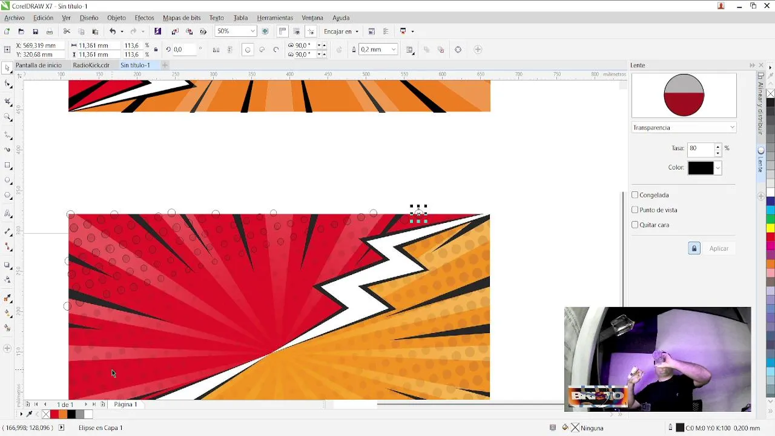Expand the undo history dropdown arrow
The image size is (775, 436).
(x=122, y=31)
